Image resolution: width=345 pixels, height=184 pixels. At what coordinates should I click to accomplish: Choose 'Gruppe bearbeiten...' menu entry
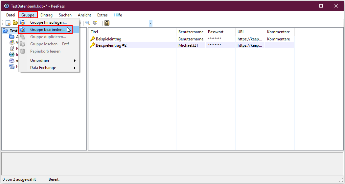(49, 30)
